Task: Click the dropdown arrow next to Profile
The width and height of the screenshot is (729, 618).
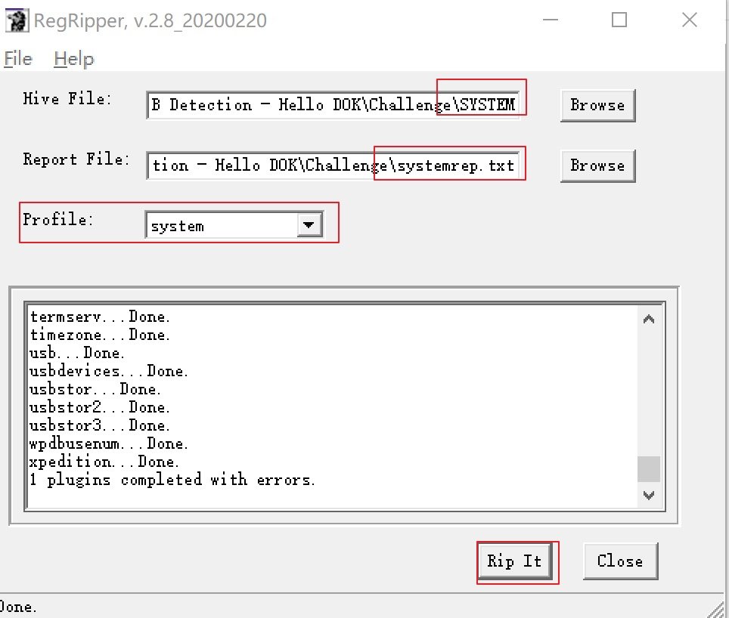Action: pyautogui.click(x=309, y=224)
